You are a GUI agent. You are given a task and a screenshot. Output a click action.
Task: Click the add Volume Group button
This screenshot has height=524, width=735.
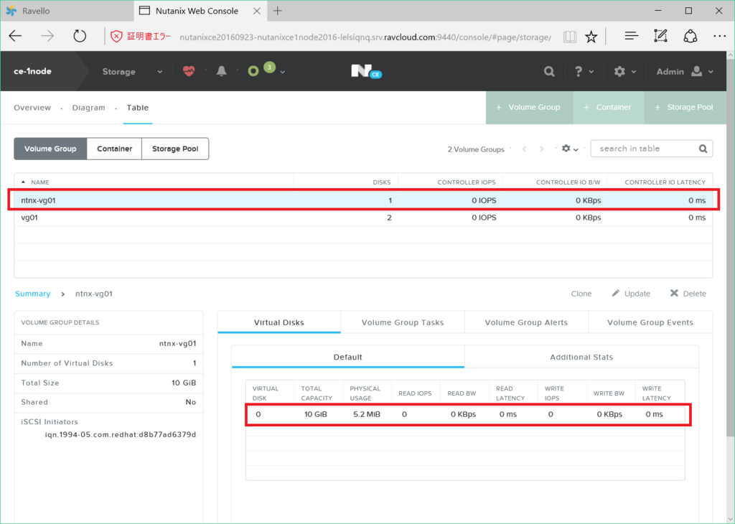[x=529, y=108]
